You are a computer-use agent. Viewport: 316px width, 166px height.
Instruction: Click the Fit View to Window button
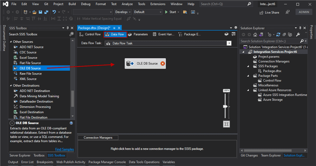pyautogui.click(x=226, y=124)
